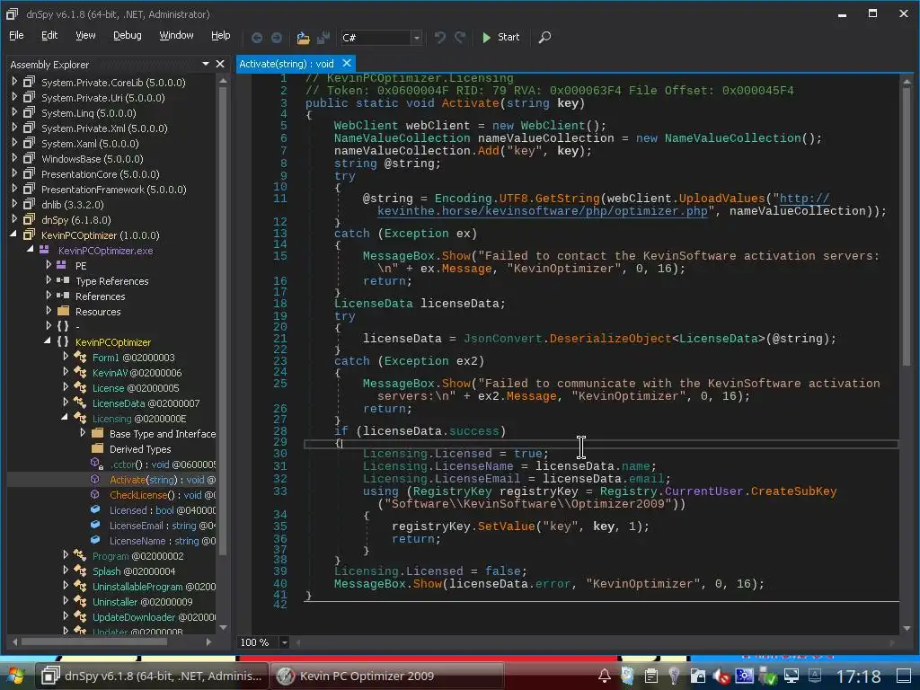Navigate backward with the toolbar back arrow

pyautogui.click(x=256, y=38)
